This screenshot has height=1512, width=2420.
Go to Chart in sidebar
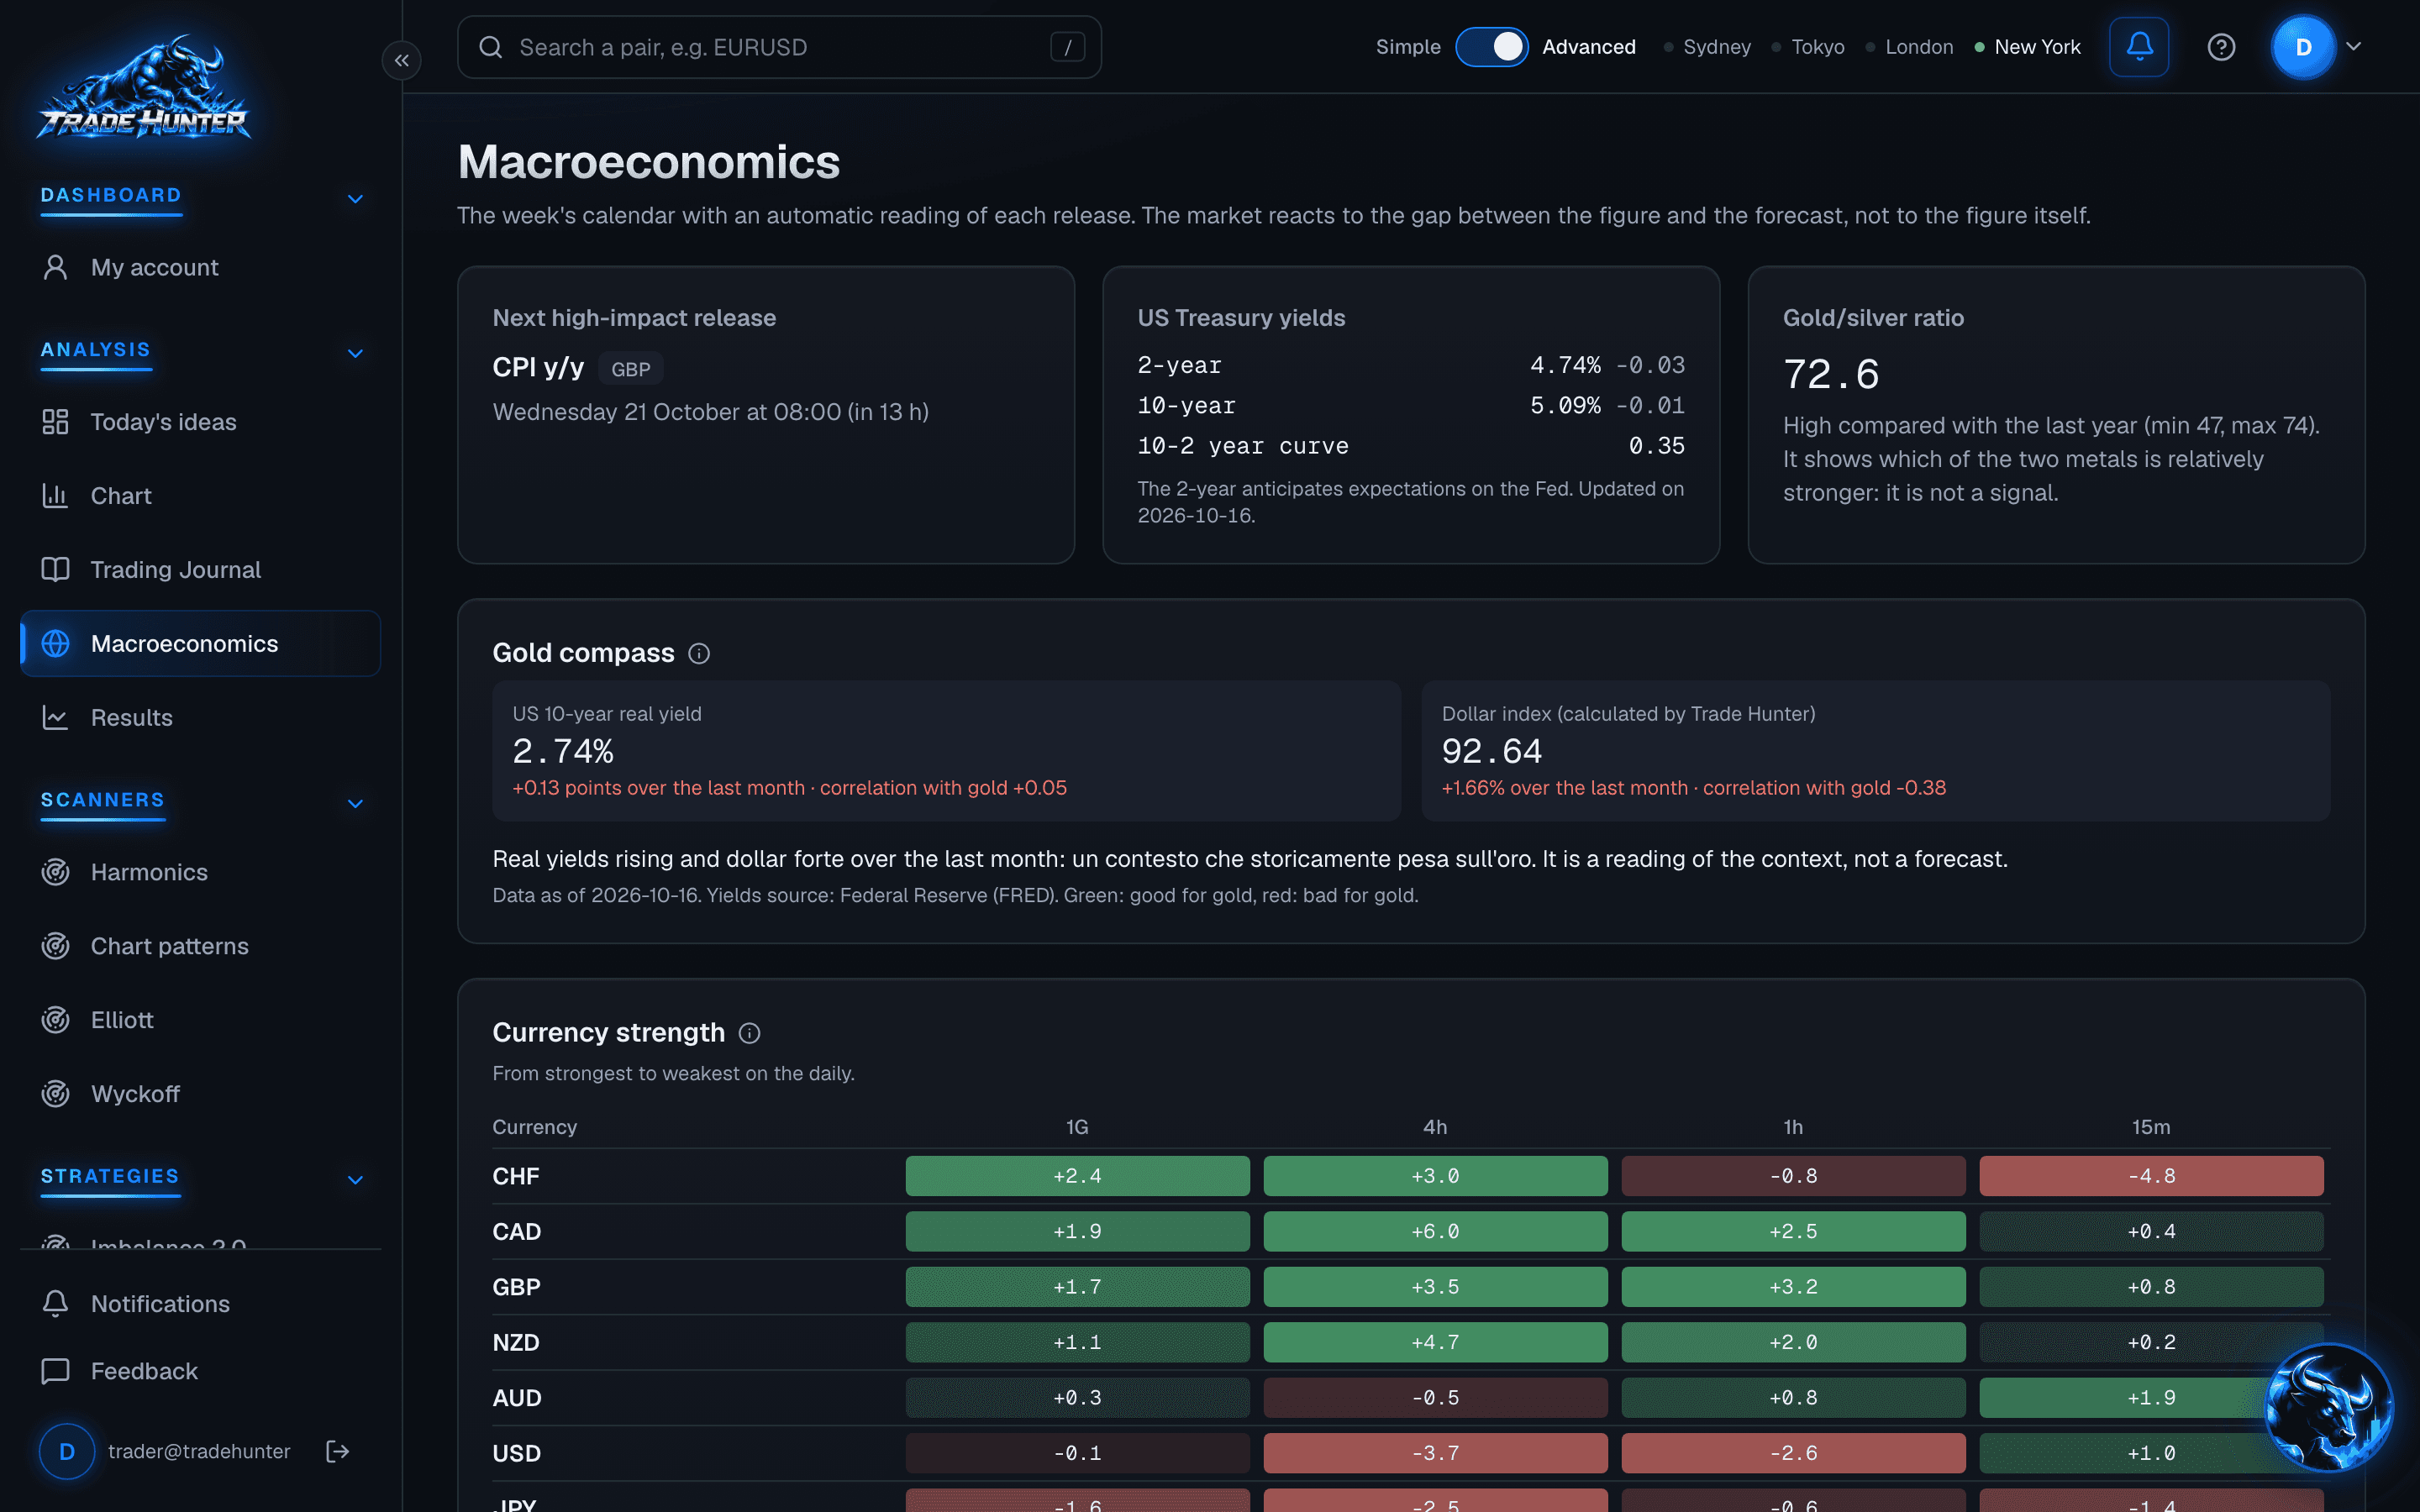click(200, 496)
